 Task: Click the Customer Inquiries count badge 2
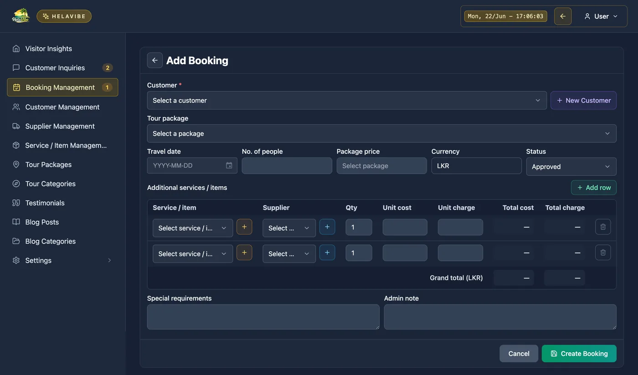pyautogui.click(x=108, y=68)
